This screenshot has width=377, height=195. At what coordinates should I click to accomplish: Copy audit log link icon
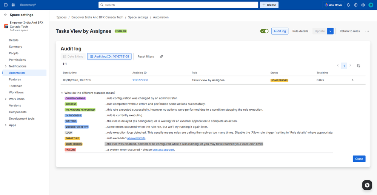162,56
